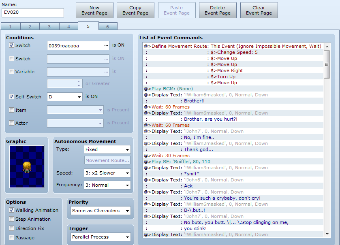Click the Copy Event Page button
Screen dimensions: 340x245
click(135, 10)
